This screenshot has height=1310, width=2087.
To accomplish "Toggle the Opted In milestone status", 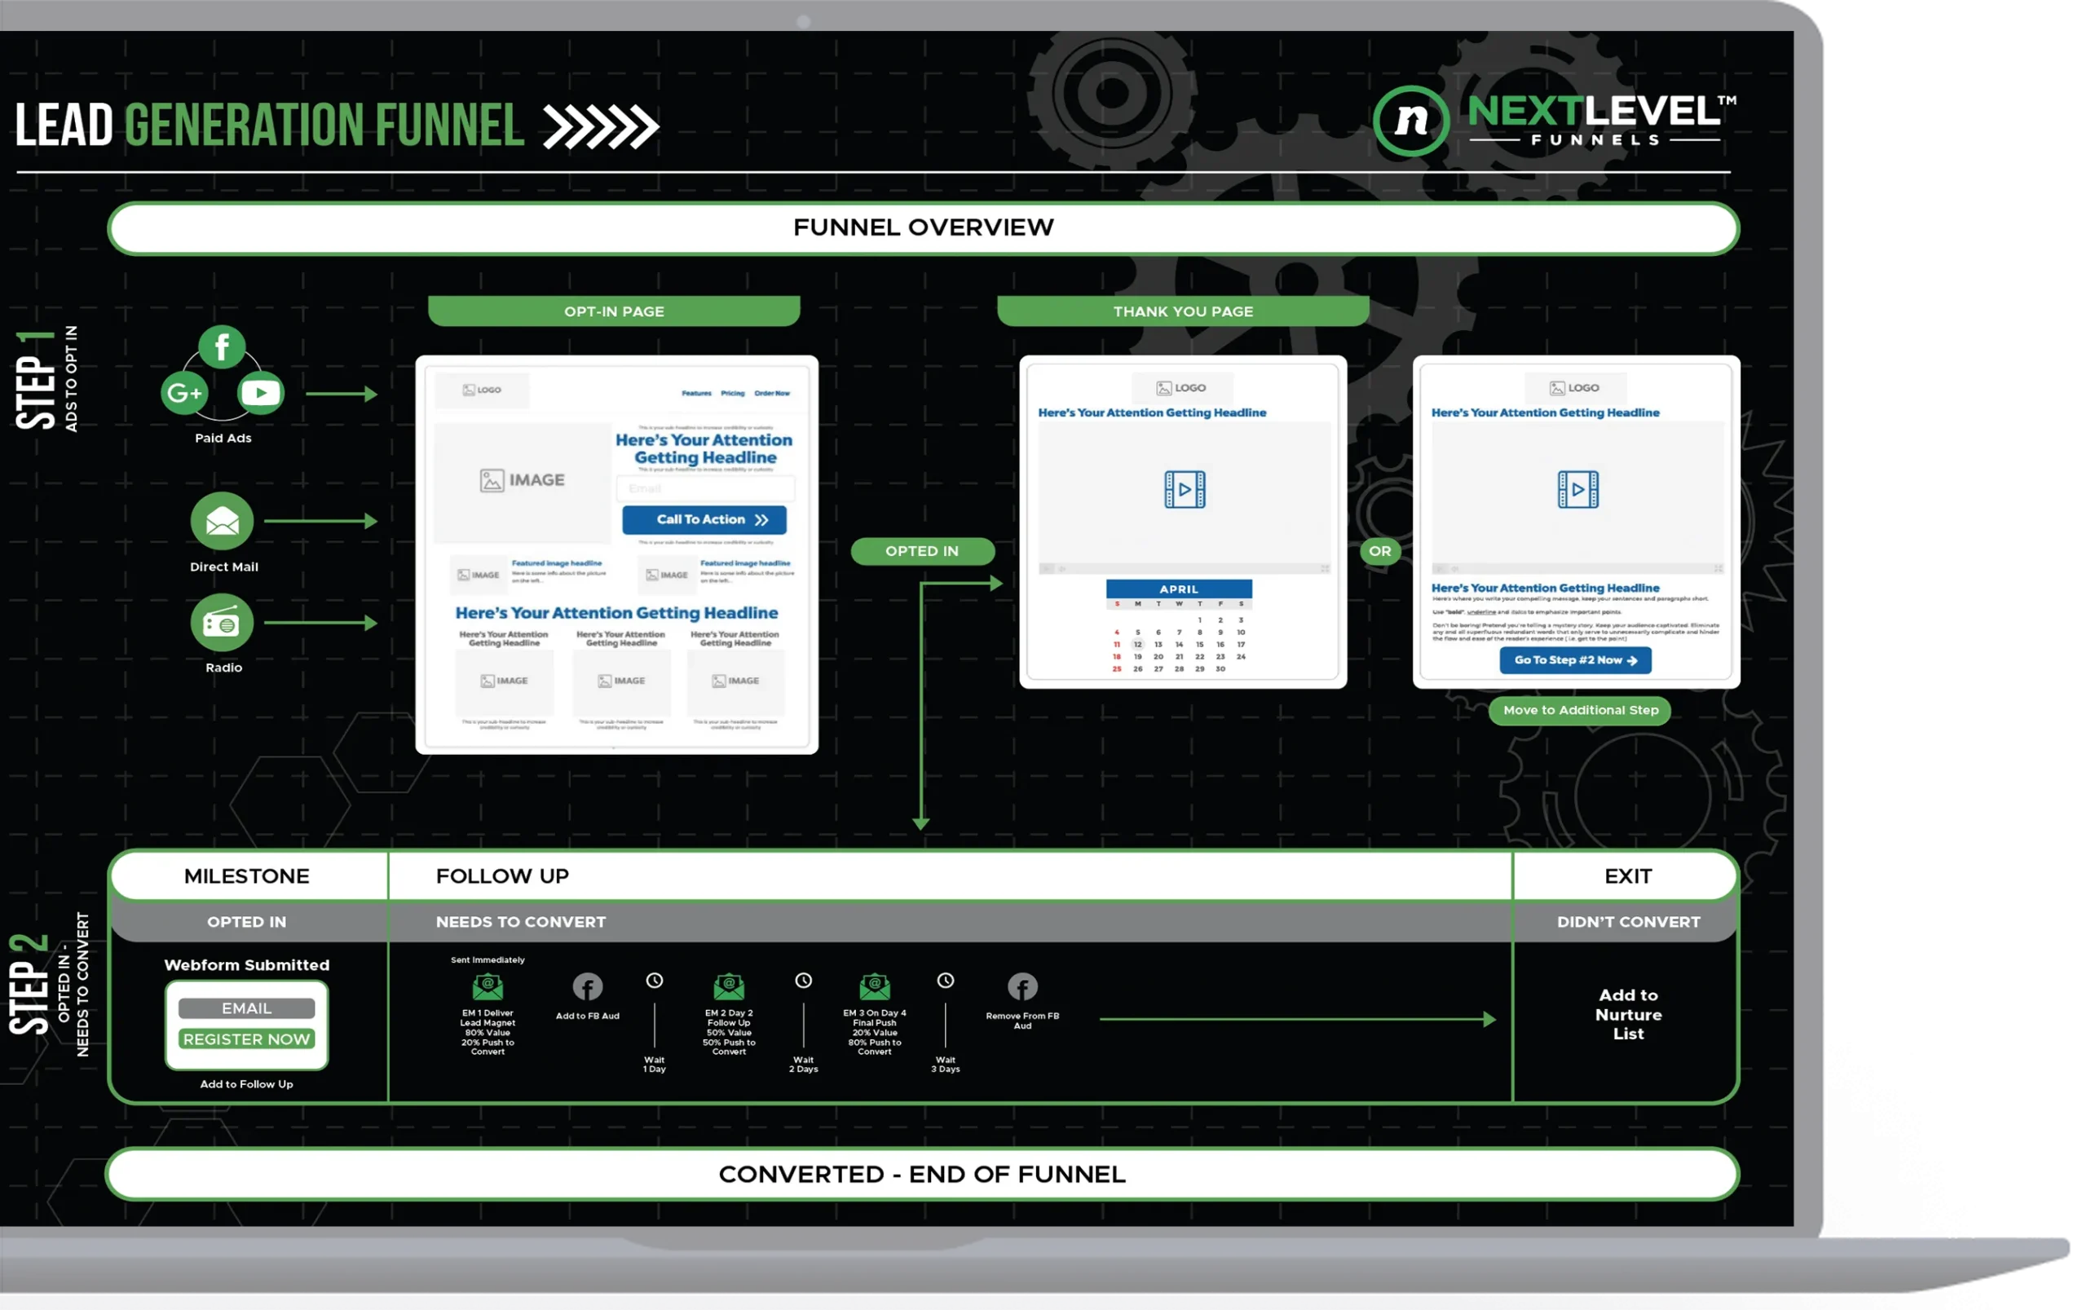I will (x=246, y=920).
